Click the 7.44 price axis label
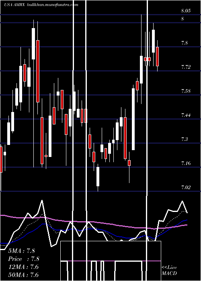201x281 pixels. click(x=186, y=115)
